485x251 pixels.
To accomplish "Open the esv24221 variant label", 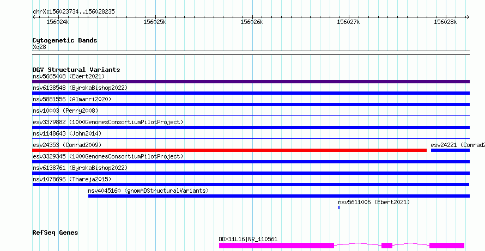I will 458,145.
